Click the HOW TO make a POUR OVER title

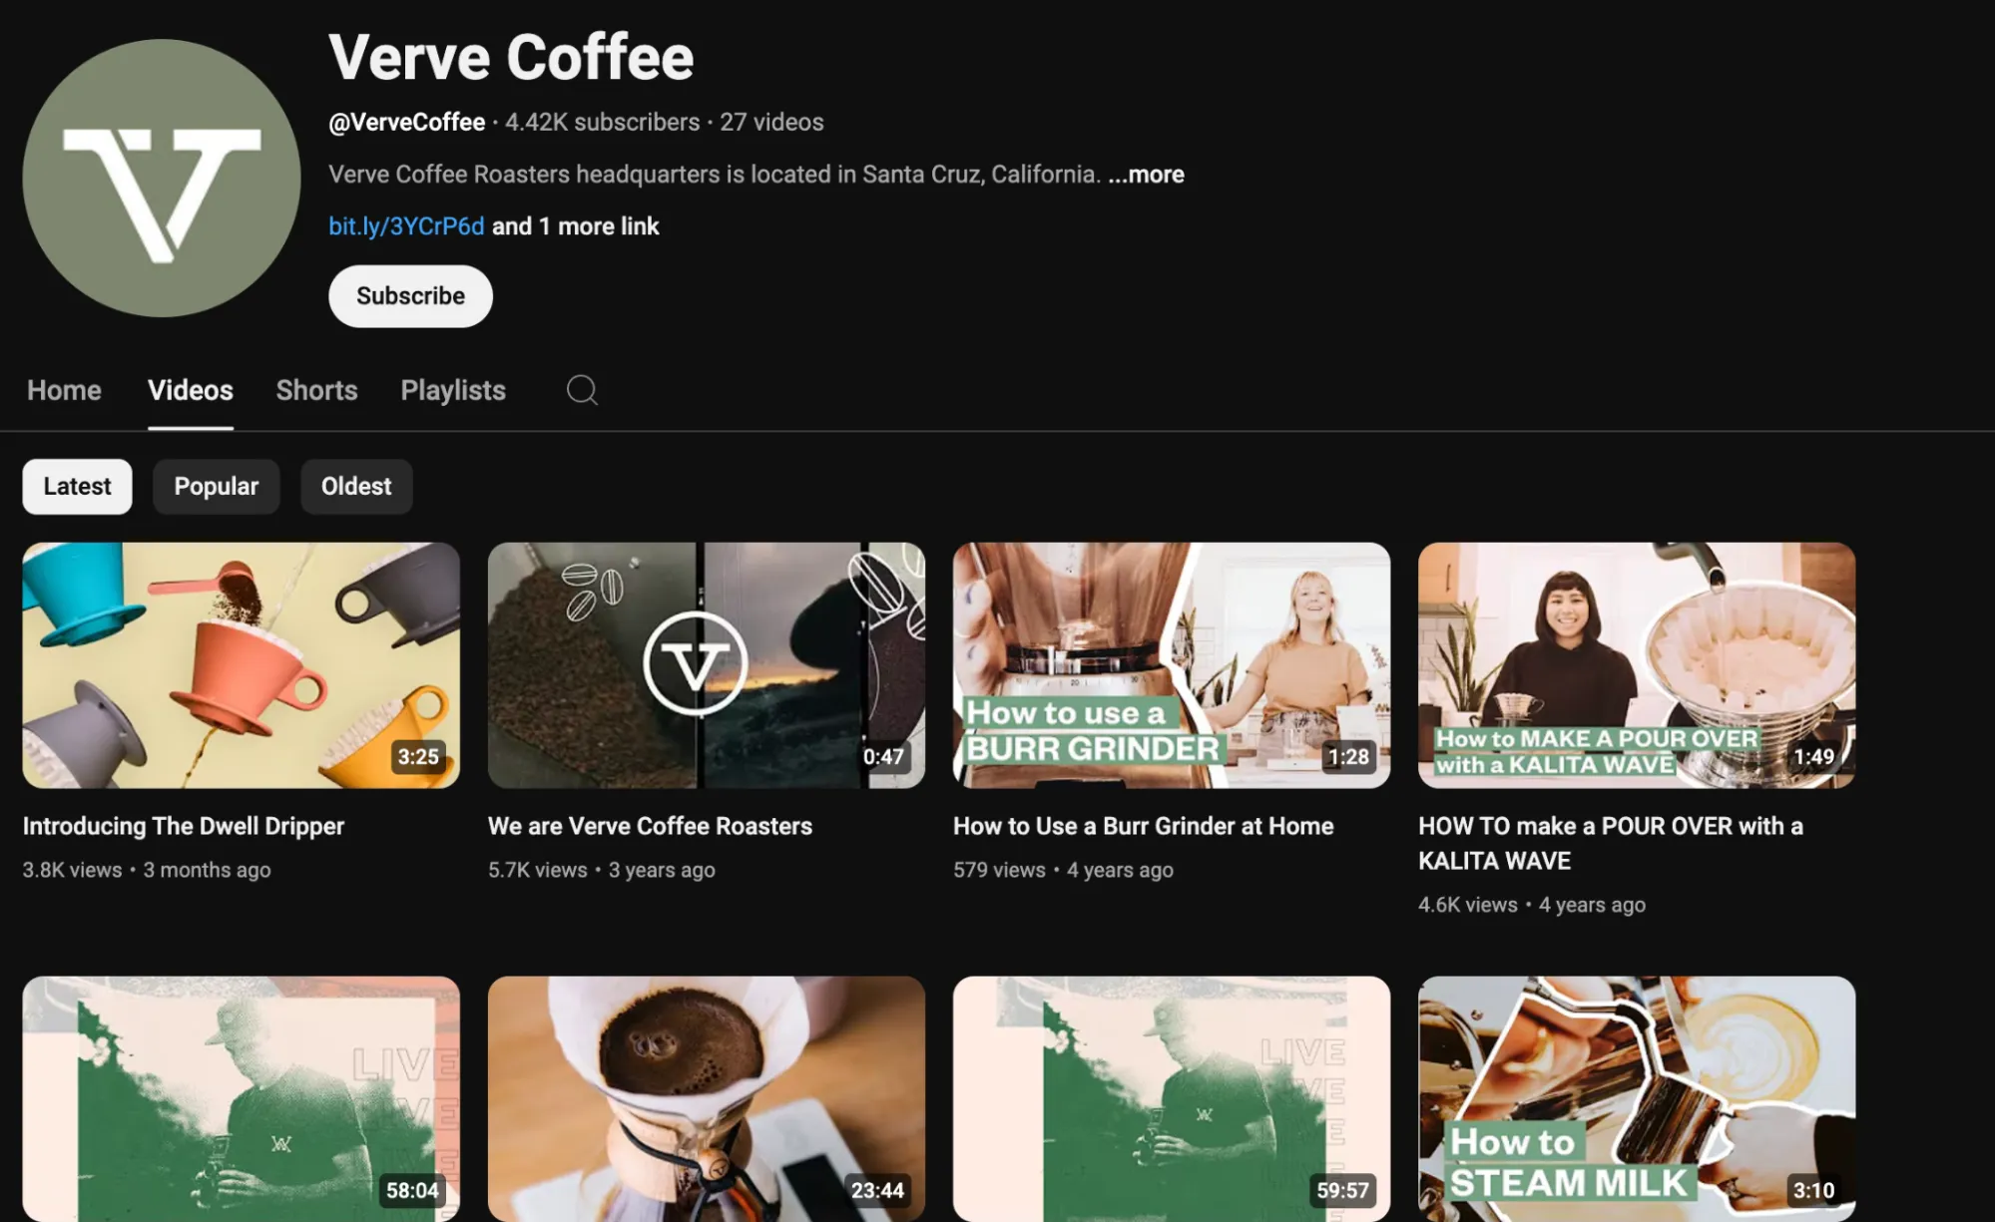click(1610, 843)
